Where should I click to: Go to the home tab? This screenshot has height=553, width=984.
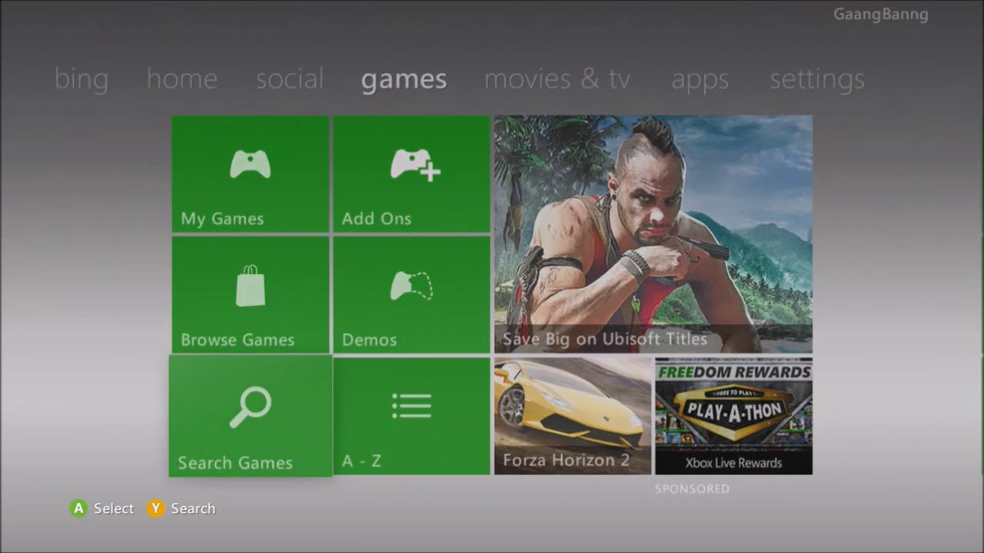(182, 79)
